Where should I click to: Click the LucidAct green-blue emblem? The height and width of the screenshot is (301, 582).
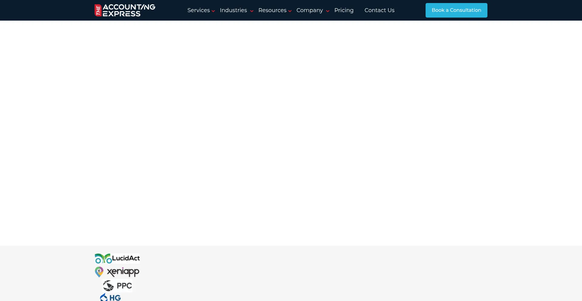(103, 259)
